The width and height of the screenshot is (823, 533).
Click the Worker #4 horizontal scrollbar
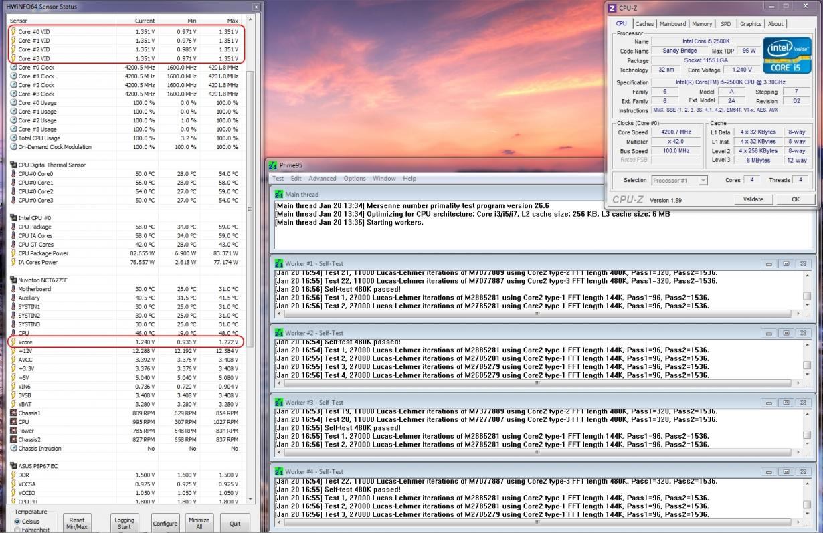(538, 521)
